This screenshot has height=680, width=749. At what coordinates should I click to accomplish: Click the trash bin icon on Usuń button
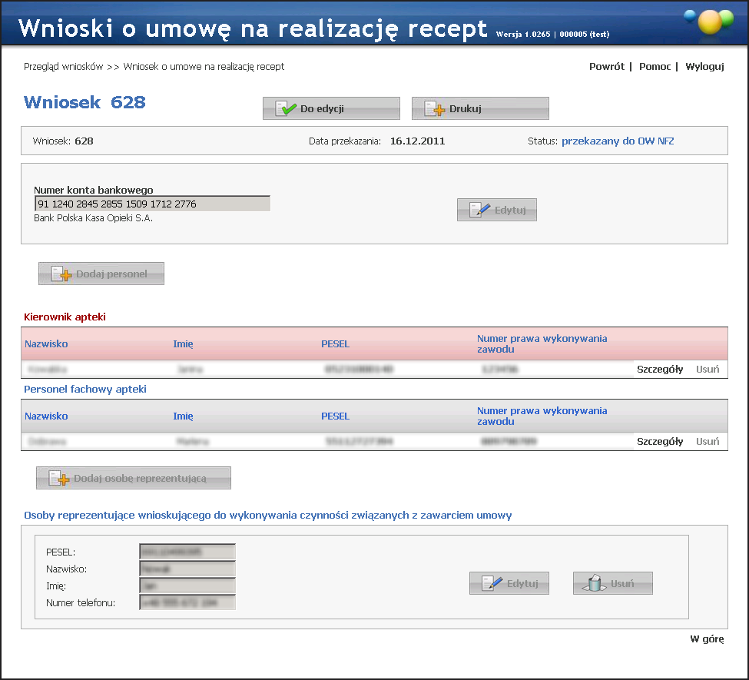click(595, 584)
